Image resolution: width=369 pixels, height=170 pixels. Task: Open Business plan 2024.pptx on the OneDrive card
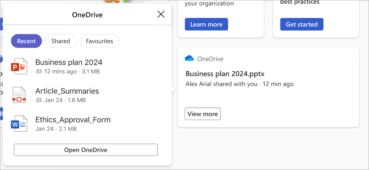coord(225,74)
